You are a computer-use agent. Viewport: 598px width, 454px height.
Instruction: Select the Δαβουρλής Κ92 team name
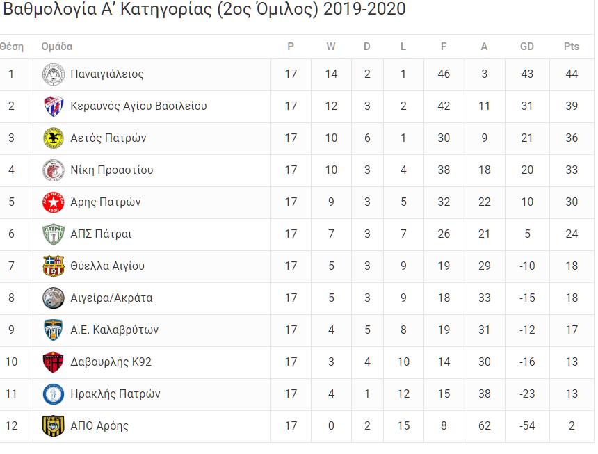[111, 362]
